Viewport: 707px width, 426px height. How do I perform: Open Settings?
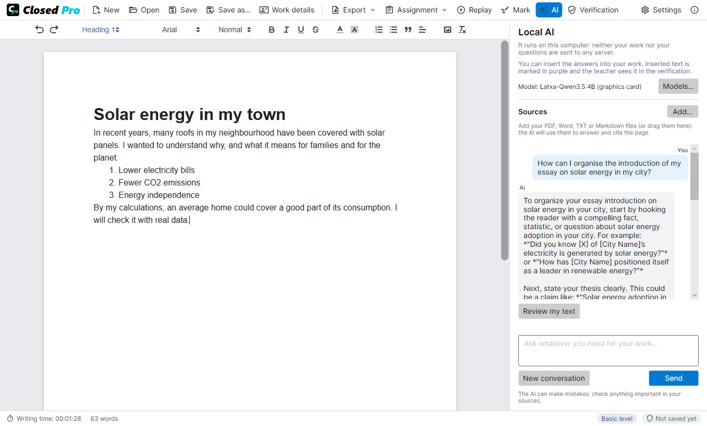click(661, 10)
